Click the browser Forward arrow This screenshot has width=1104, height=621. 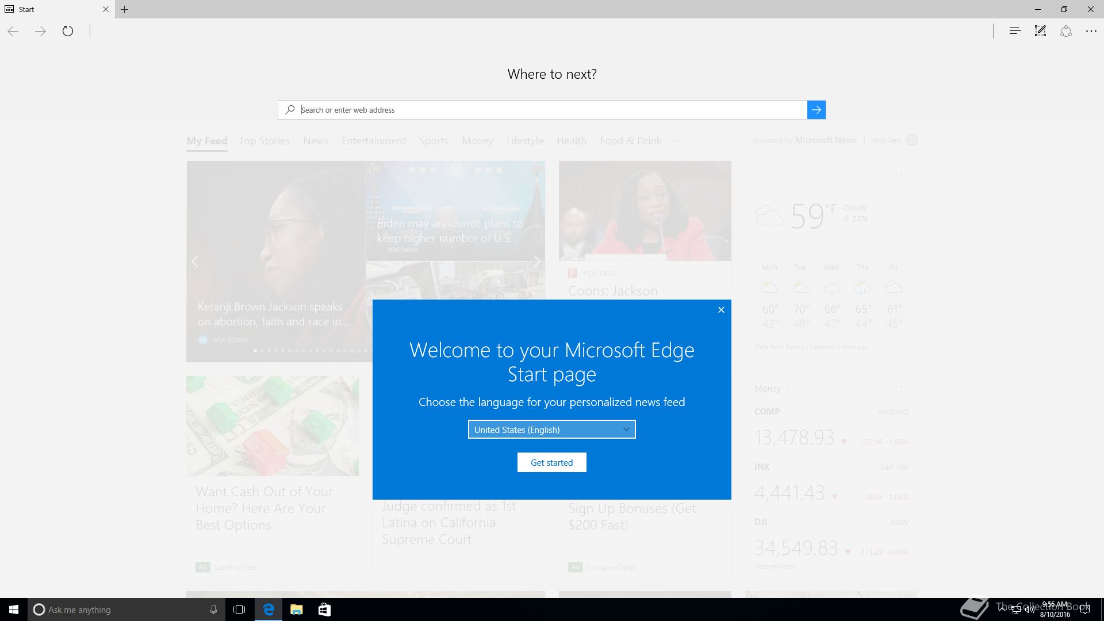click(x=40, y=31)
